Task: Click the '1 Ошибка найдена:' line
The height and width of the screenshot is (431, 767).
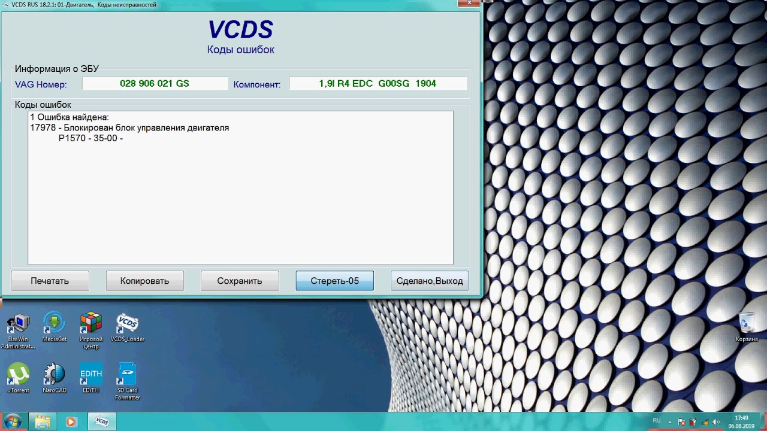Action: click(x=69, y=117)
